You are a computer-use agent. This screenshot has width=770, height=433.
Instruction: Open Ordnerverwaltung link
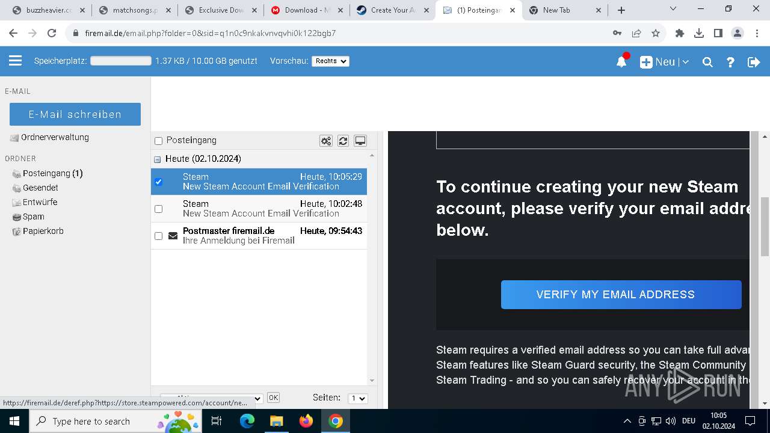tap(55, 137)
